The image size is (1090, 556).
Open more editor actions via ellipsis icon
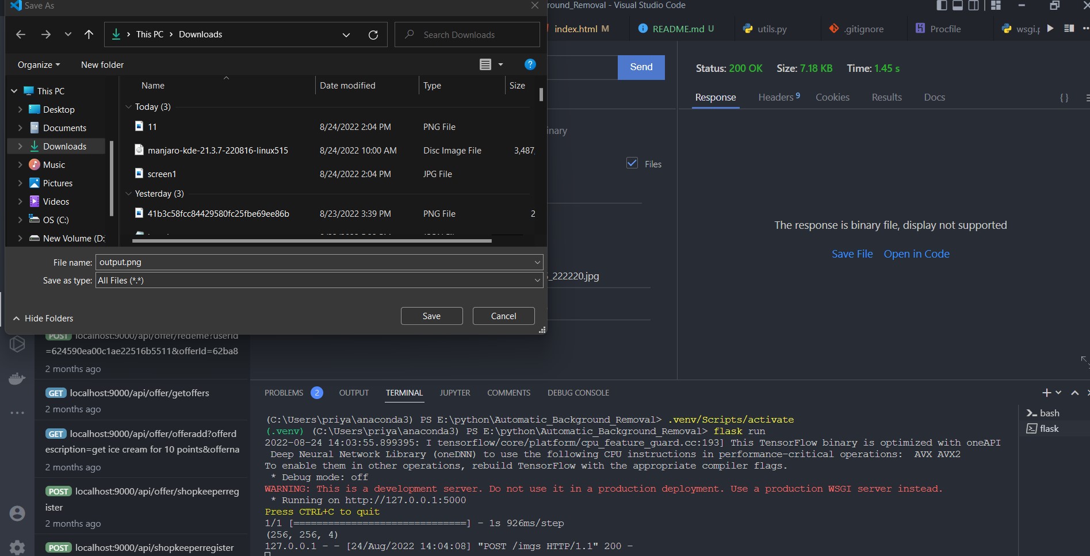(1087, 28)
